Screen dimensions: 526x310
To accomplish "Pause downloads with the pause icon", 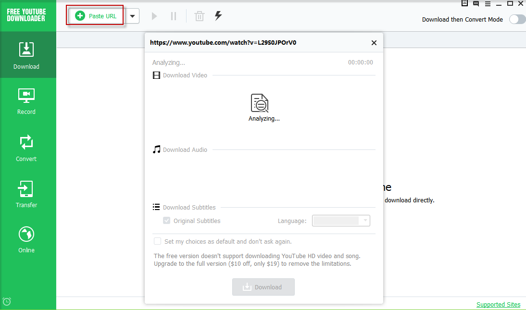I will click(x=174, y=16).
